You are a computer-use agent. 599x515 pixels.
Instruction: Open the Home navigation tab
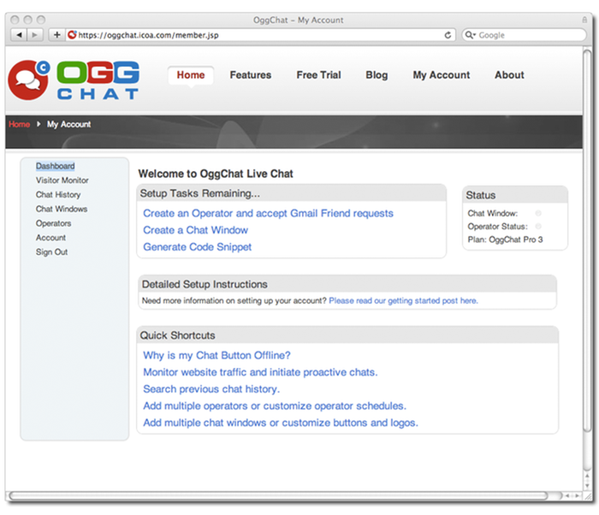(191, 75)
